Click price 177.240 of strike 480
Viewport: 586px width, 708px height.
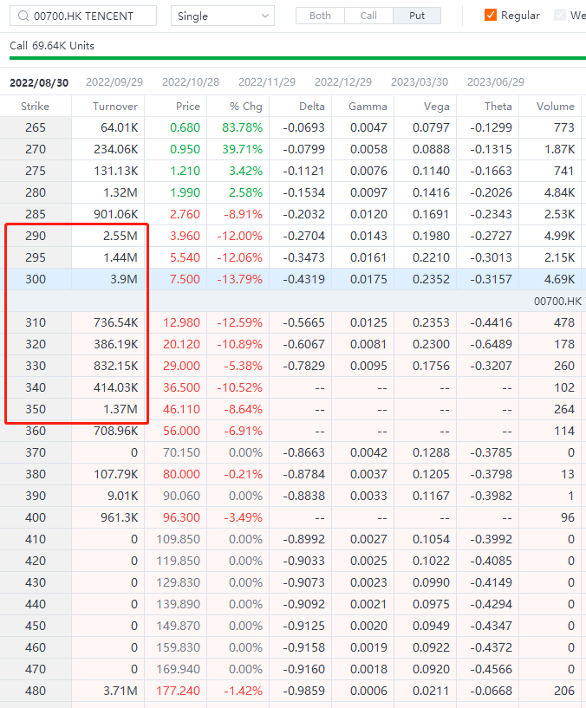point(178,692)
